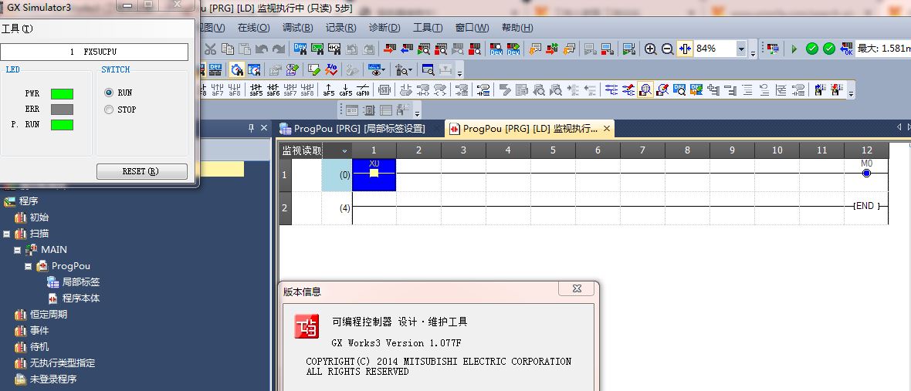Click the zoom out magnifier icon
This screenshot has height=391, width=911.
click(668, 49)
